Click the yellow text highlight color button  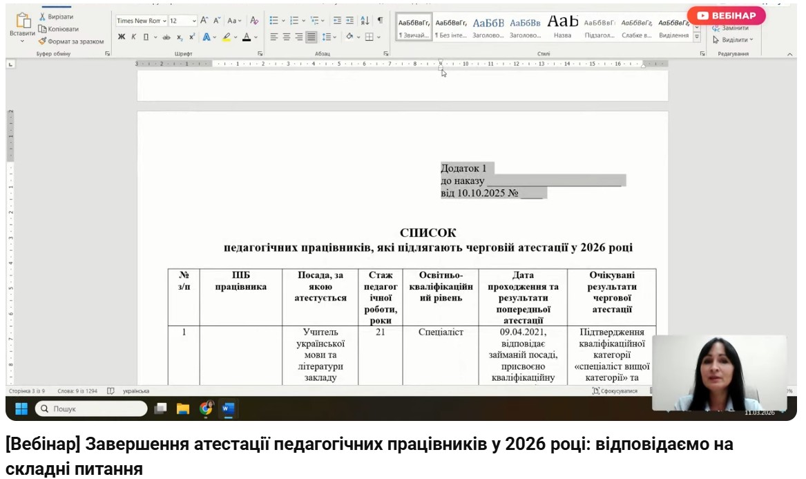point(227,37)
